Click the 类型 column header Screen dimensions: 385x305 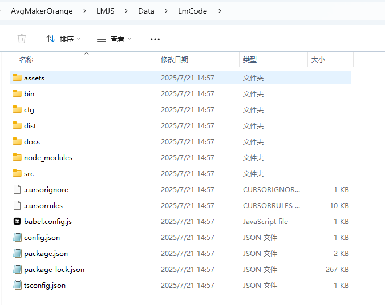[x=250, y=59]
